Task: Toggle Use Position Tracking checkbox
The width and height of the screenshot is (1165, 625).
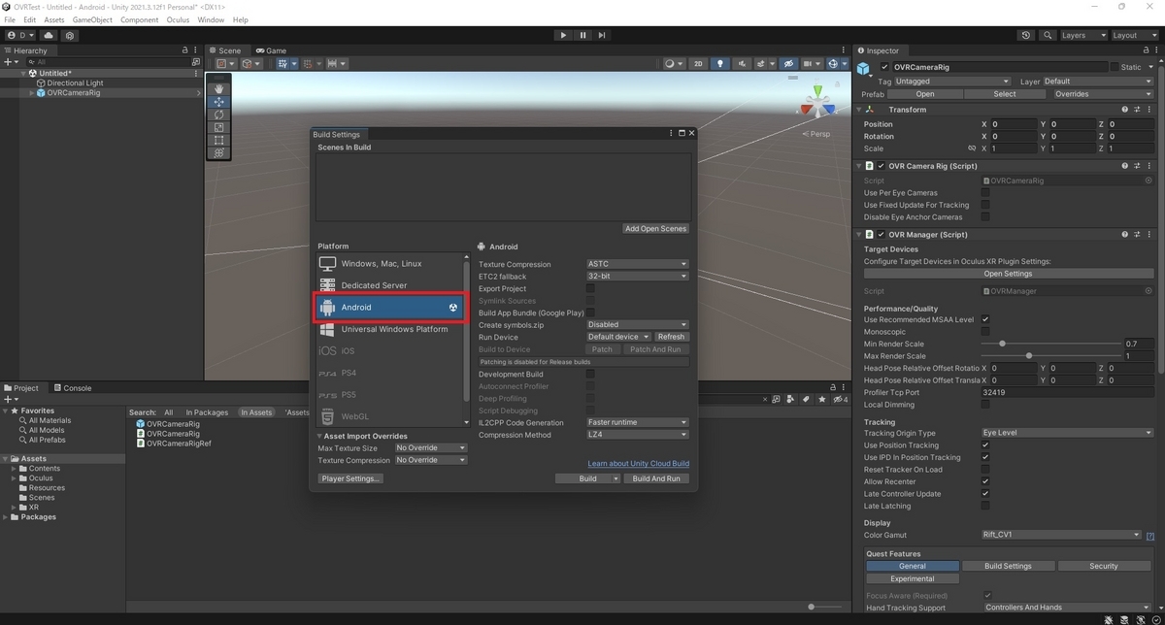Action: tap(985, 445)
